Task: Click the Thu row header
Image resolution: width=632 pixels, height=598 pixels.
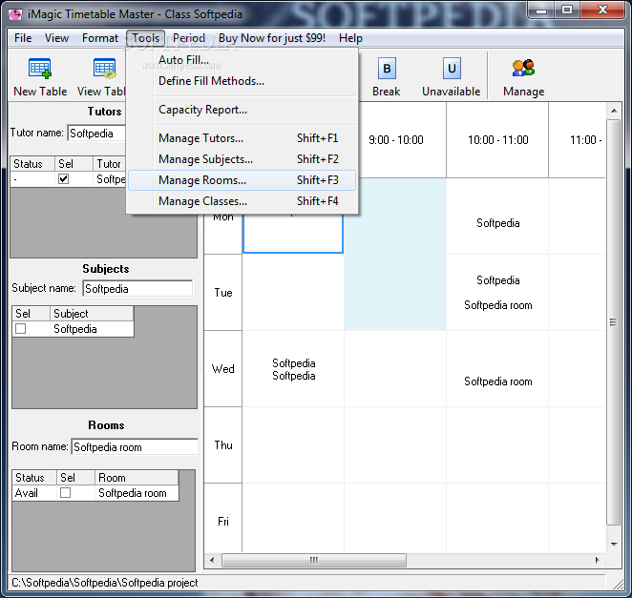Action: coord(222,445)
